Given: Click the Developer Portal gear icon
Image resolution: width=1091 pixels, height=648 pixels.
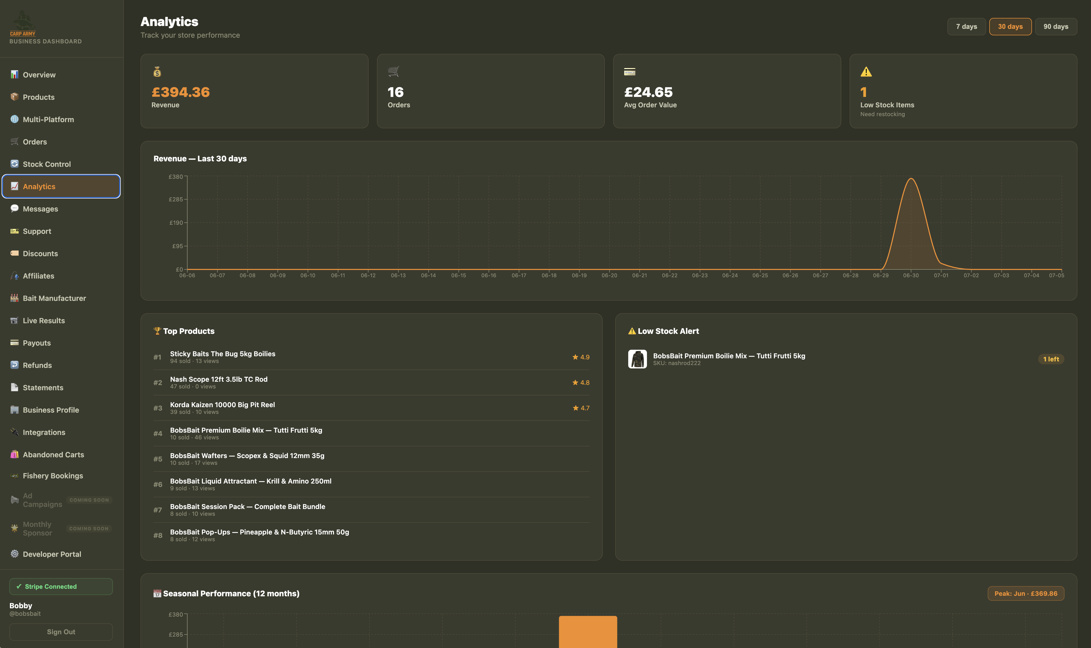Looking at the screenshot, I should click(x=14, y=554).
